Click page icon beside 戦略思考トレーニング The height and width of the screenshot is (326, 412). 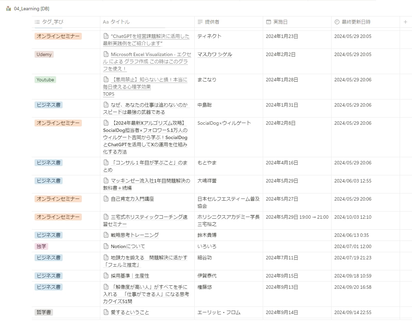point(106,235)
